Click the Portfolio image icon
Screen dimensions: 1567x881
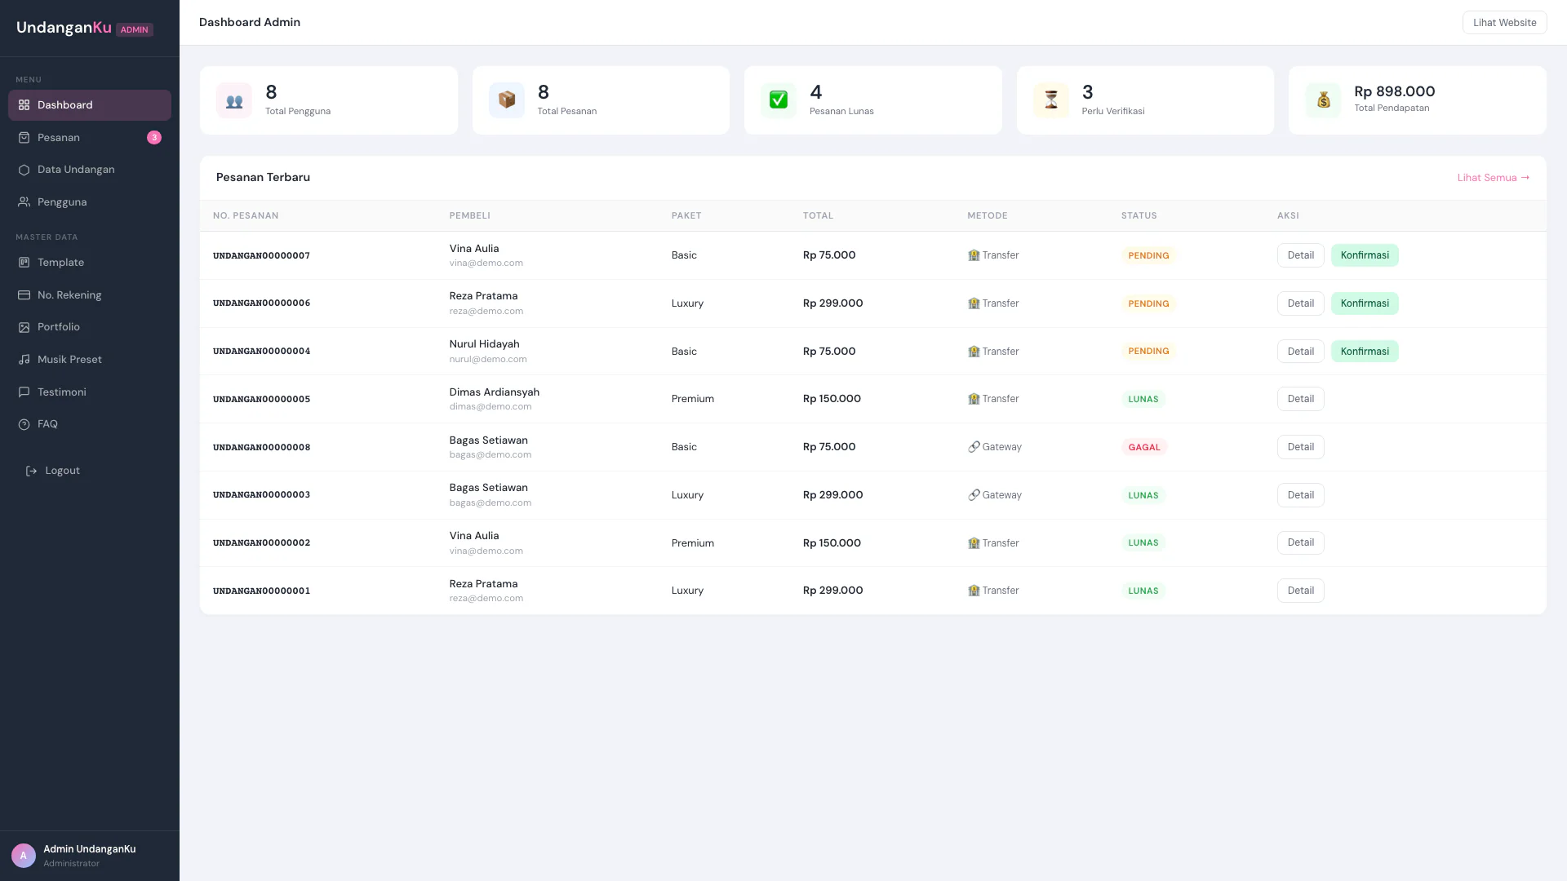(24, 327)
